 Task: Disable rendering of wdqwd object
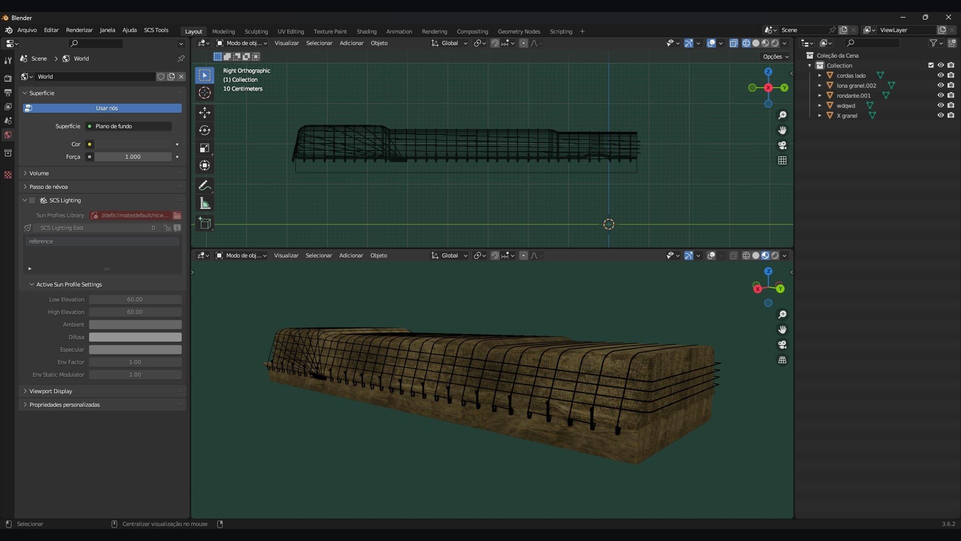[x=950, y=105]
